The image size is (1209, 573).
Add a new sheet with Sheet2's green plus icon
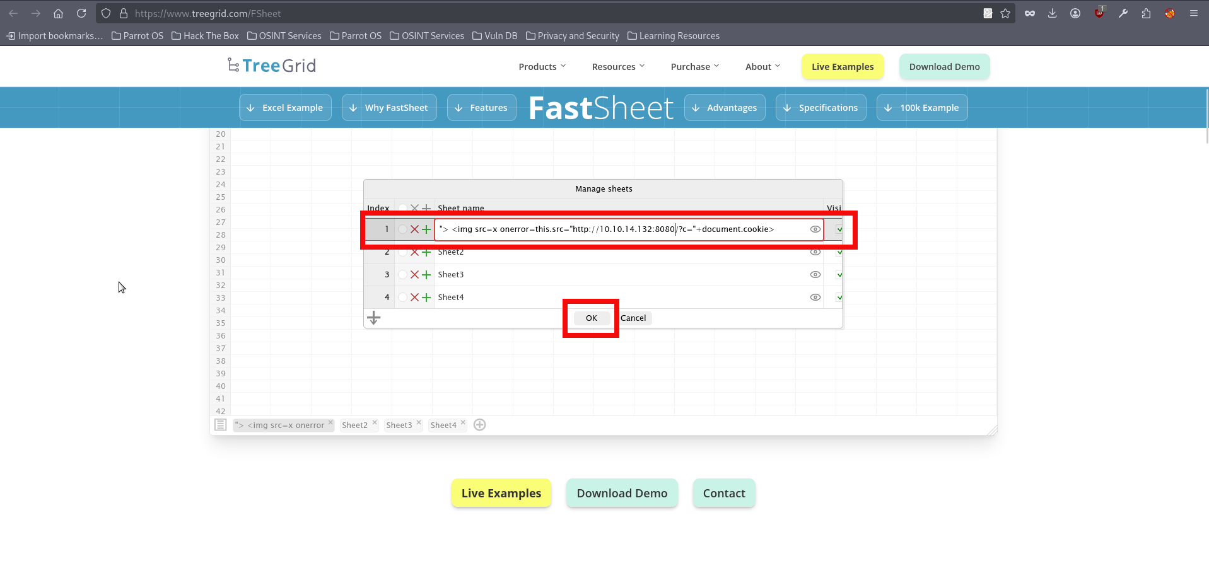point(426,252)
